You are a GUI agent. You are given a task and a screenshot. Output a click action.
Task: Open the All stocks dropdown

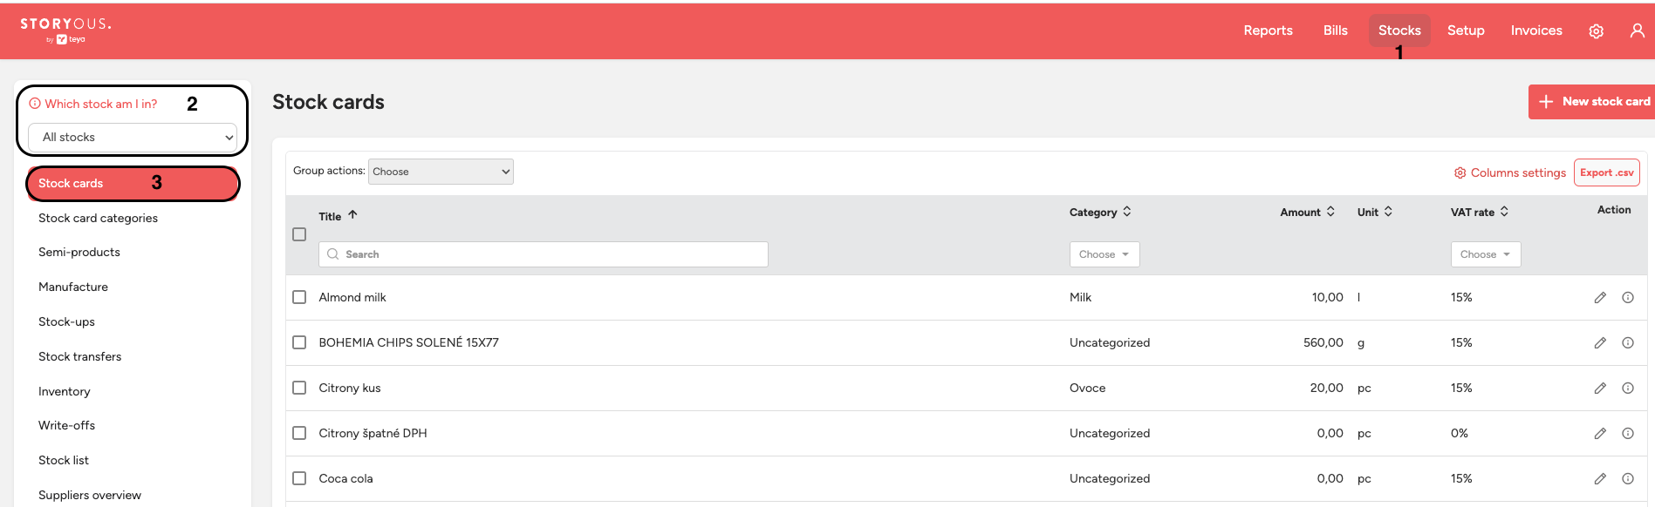point(133,138)
